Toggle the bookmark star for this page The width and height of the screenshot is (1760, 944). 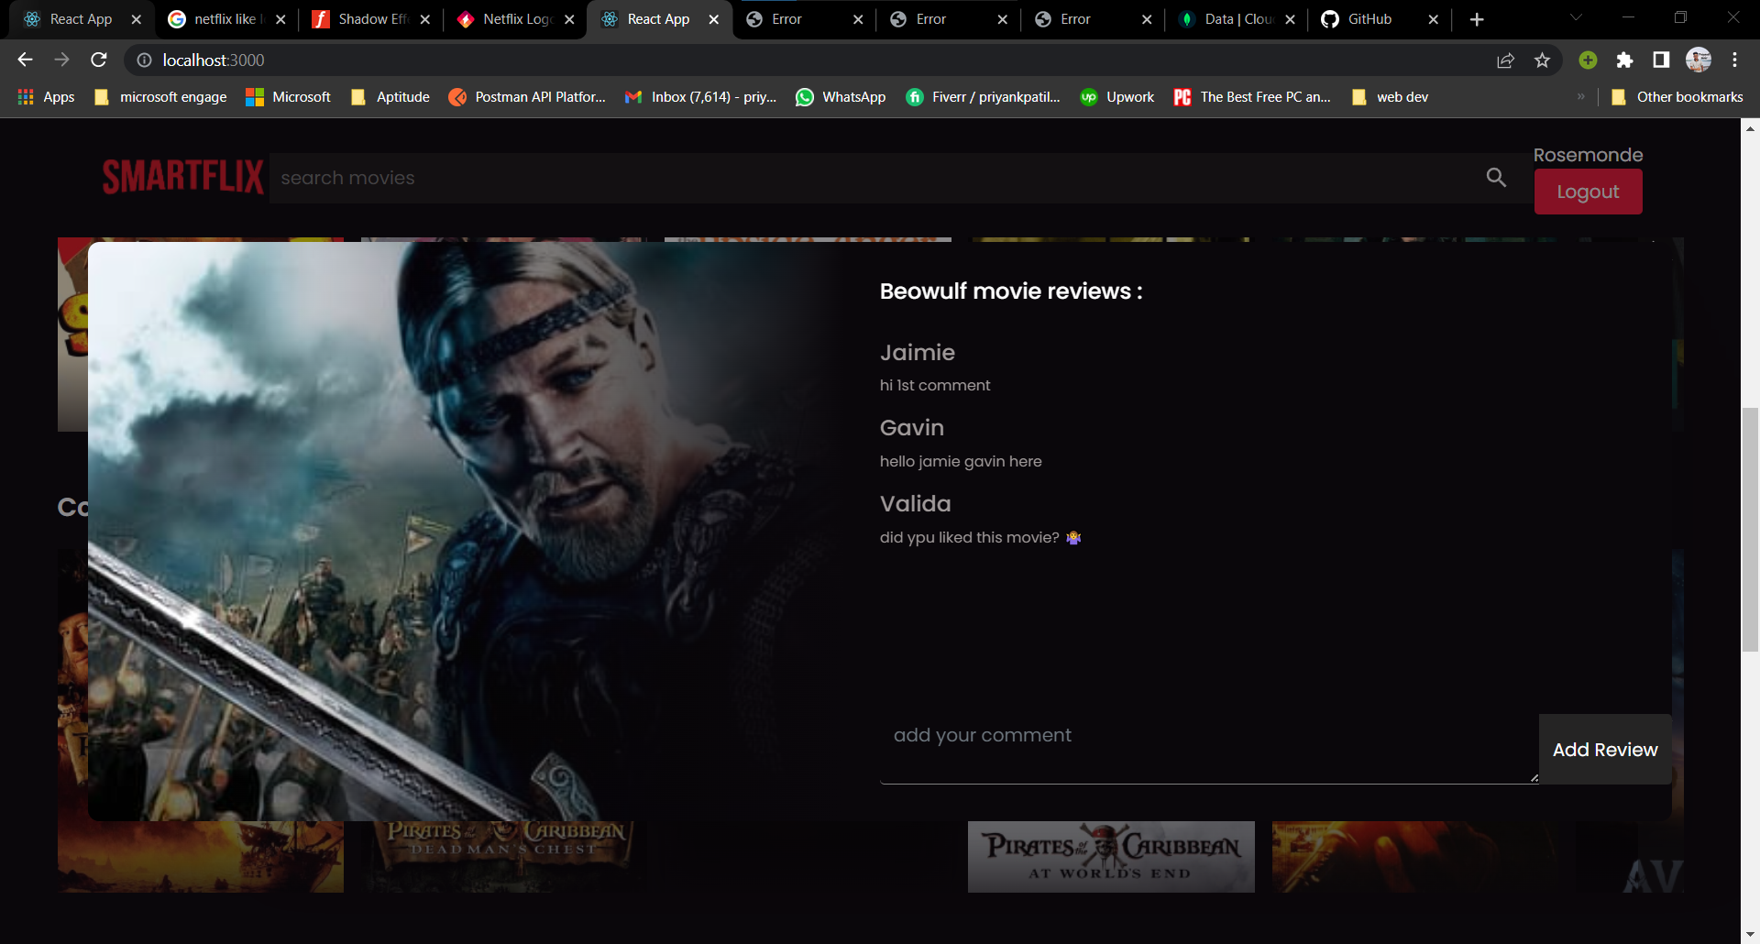pyautogui.click(x=1543, y=60)
